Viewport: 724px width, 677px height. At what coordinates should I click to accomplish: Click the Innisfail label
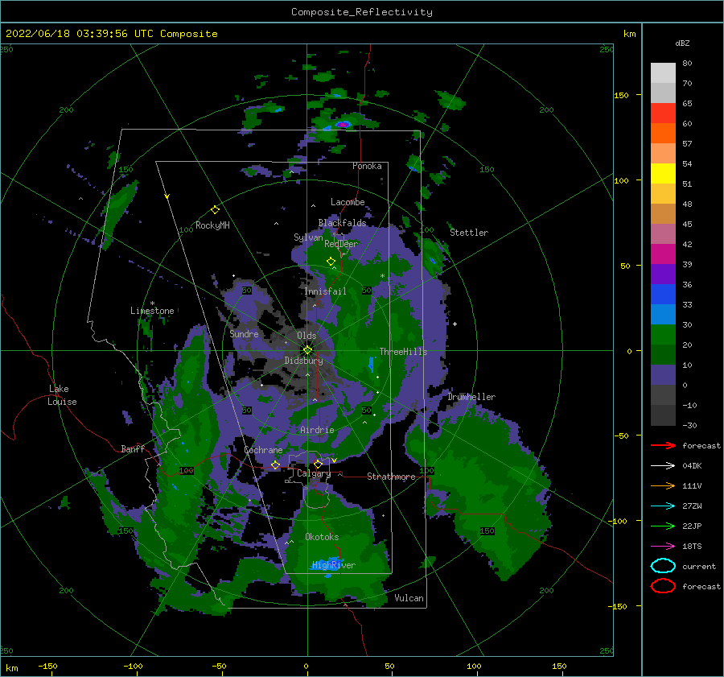(325, 291)
